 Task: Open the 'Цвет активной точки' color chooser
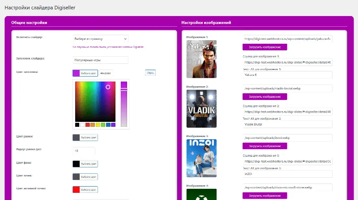pos(85,189)
